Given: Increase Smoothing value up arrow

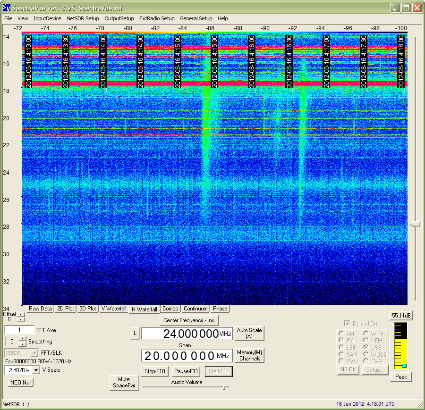Looking at the screenshot, I should click(x=23, y=339).
